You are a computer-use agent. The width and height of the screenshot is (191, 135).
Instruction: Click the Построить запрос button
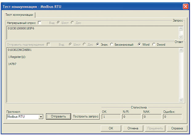point(86,117)
